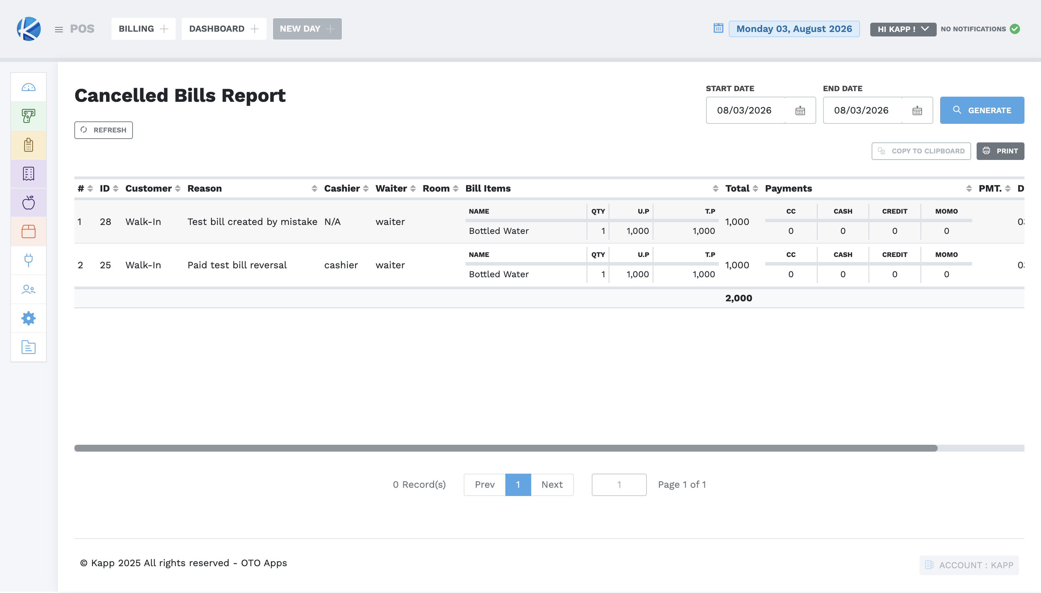The image size is (1041, 593).
Task: Sort the table by Total column
Action: point(755,188)
